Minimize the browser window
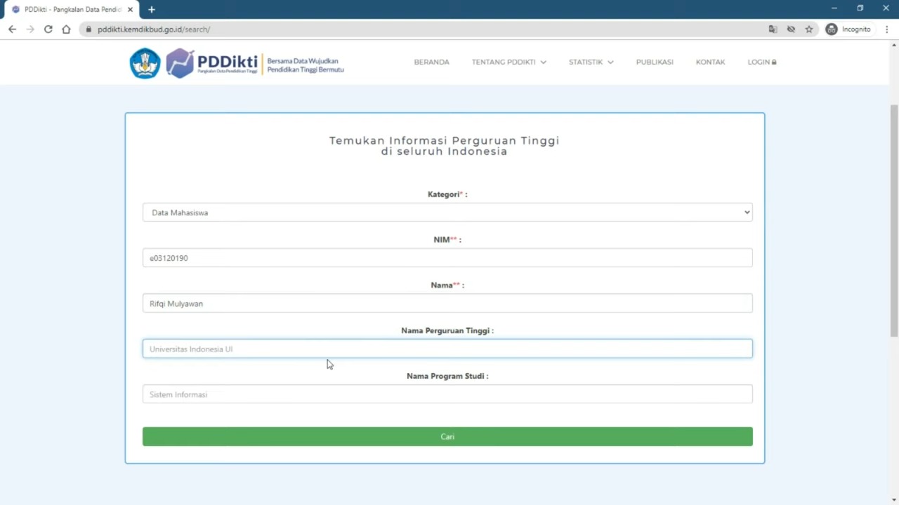The image size is (899, 505). coord(834,8)
